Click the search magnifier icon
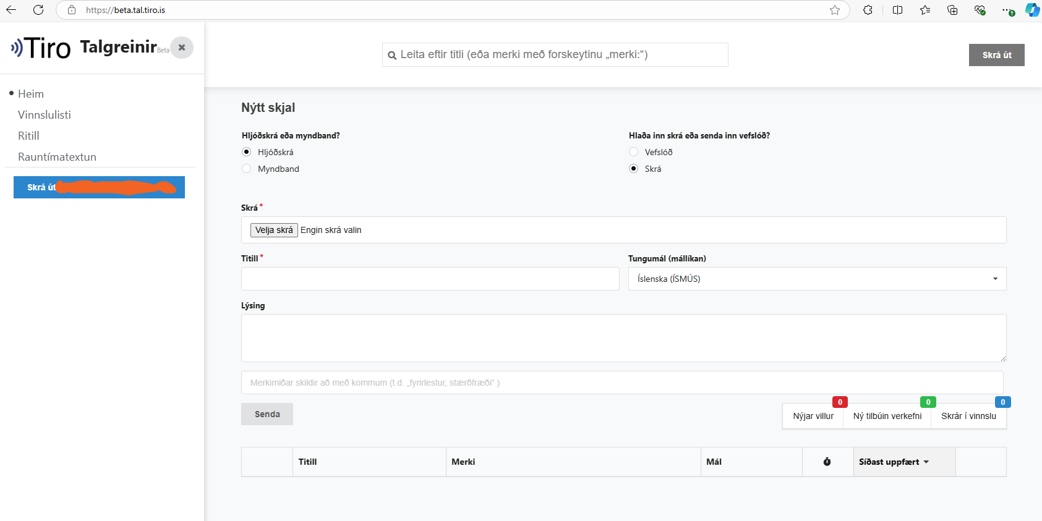The width and height of the screenshot is (1042, 521). [x=392, y=55]
